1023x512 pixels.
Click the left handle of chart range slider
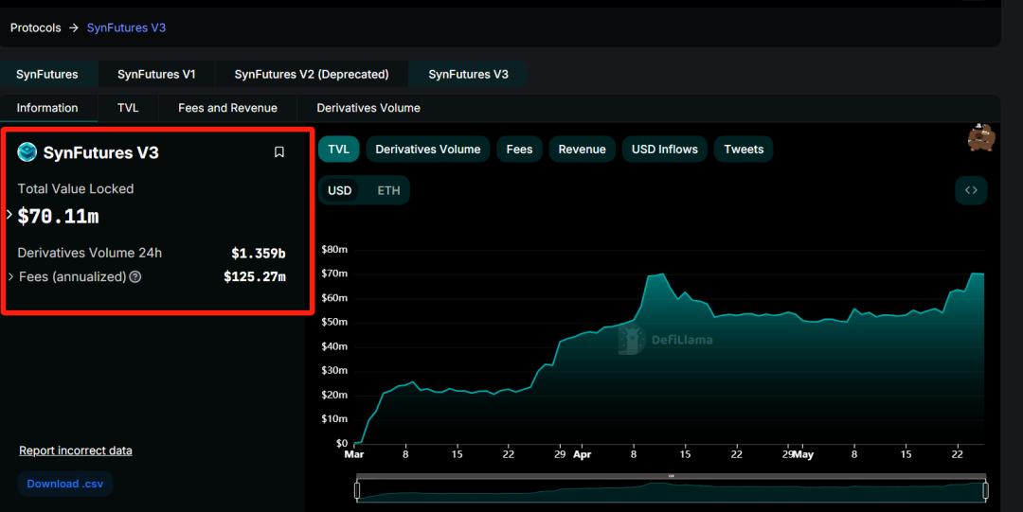coord(357,490)
